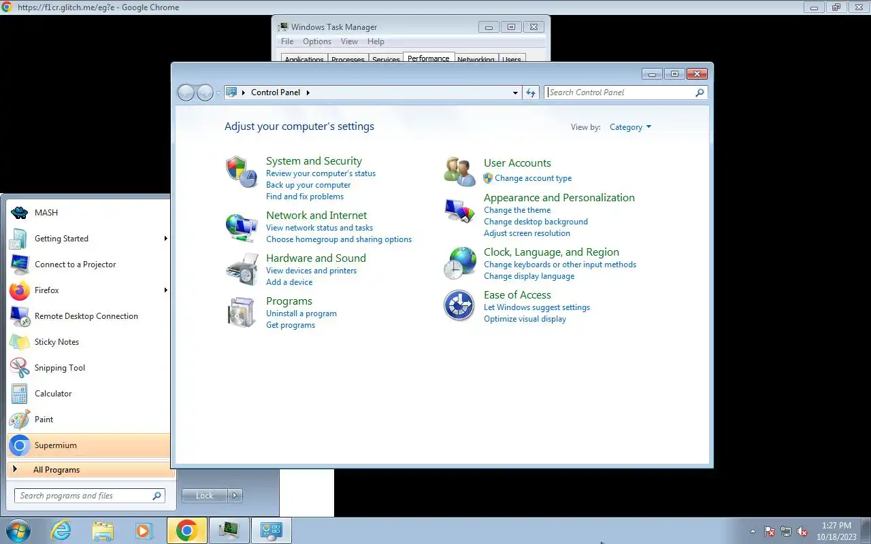Open Remote Desktop Connection
871x544 pixels.
pyautogui.click(x=88, y=316)
